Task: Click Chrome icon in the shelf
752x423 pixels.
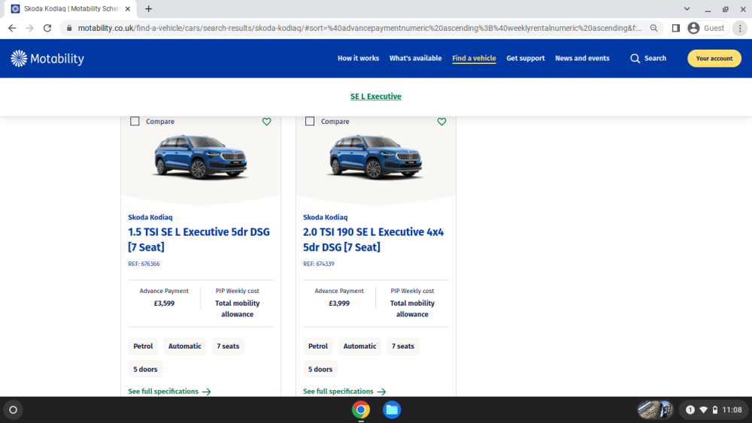Action: click(361, 410)
